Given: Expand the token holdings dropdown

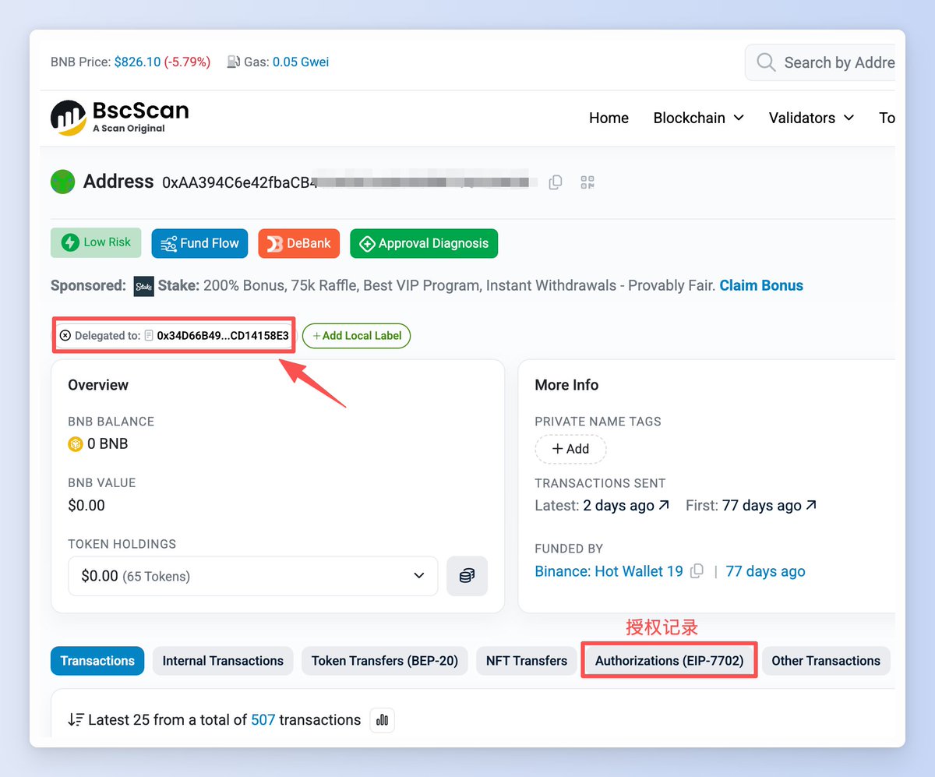Looking at the screenshot, I should point(253,576).
